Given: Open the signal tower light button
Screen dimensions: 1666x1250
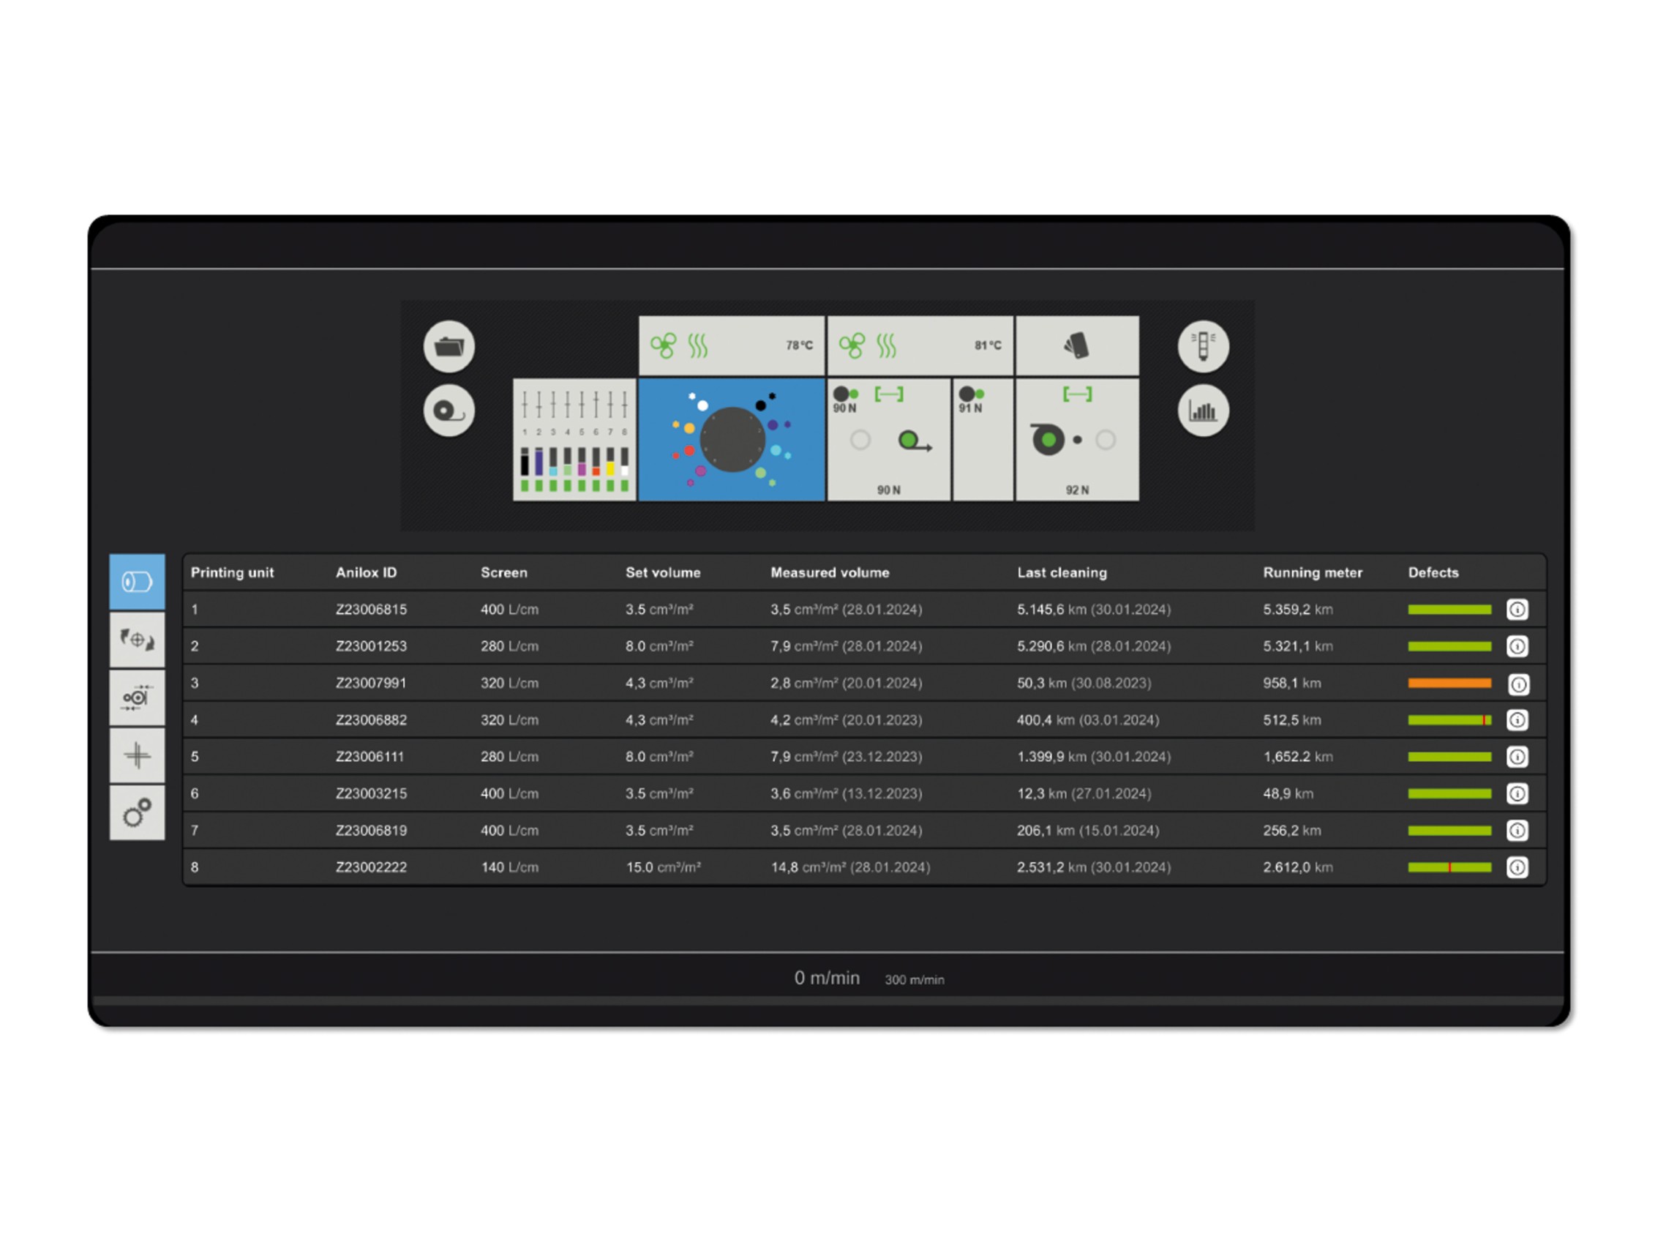Looking at the screenshot, I should pyautogui.click(x=1203, y=348).
